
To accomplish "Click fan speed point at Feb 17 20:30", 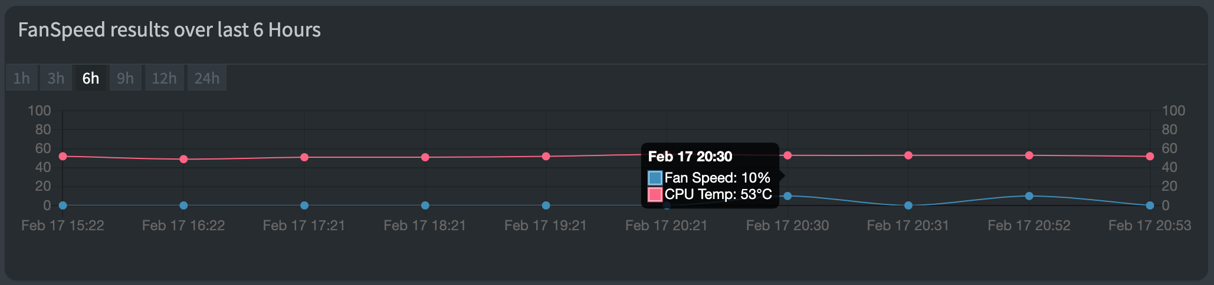I will pyautogui.click(x=788, y=195).
